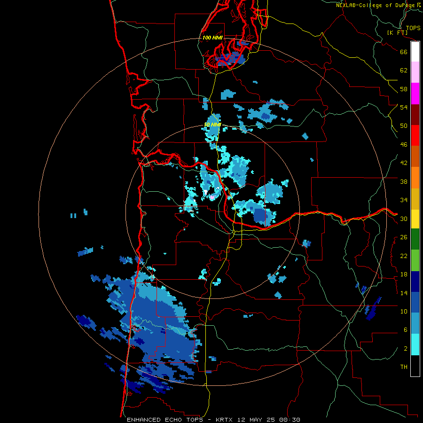Click the legend value 46
The image size is (423, 423).
click(x=404, y=145)
